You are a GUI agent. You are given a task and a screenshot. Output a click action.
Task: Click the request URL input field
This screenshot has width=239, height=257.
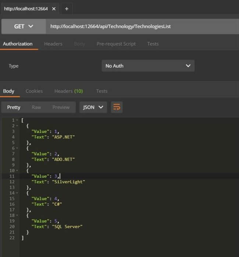140,26
